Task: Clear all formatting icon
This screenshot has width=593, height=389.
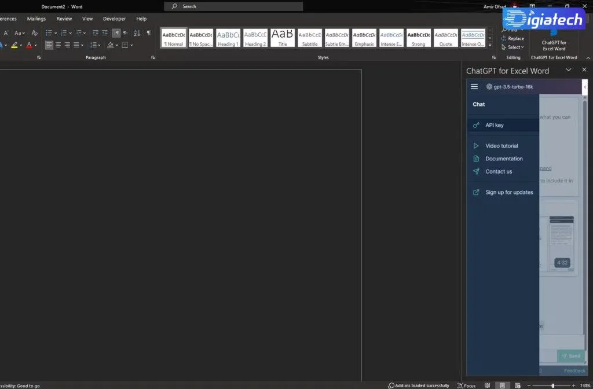Action: [34, 33]
